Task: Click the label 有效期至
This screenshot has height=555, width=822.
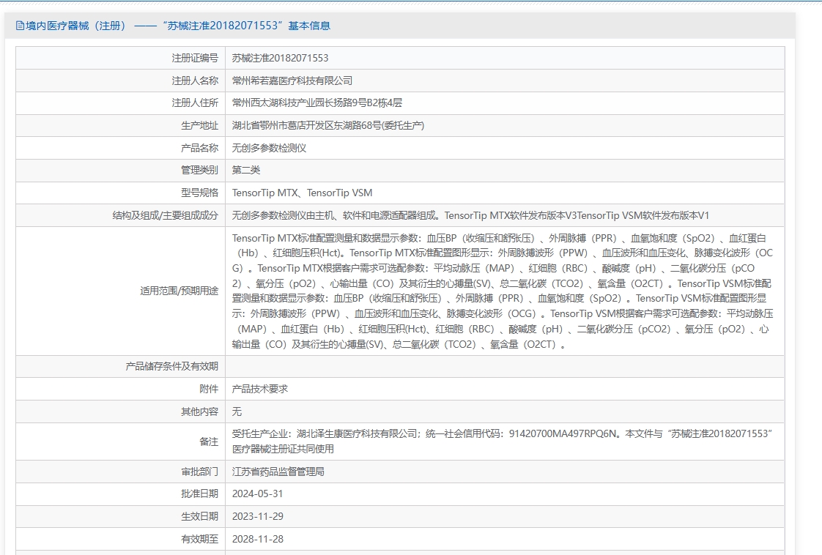Action: (200, 539)
